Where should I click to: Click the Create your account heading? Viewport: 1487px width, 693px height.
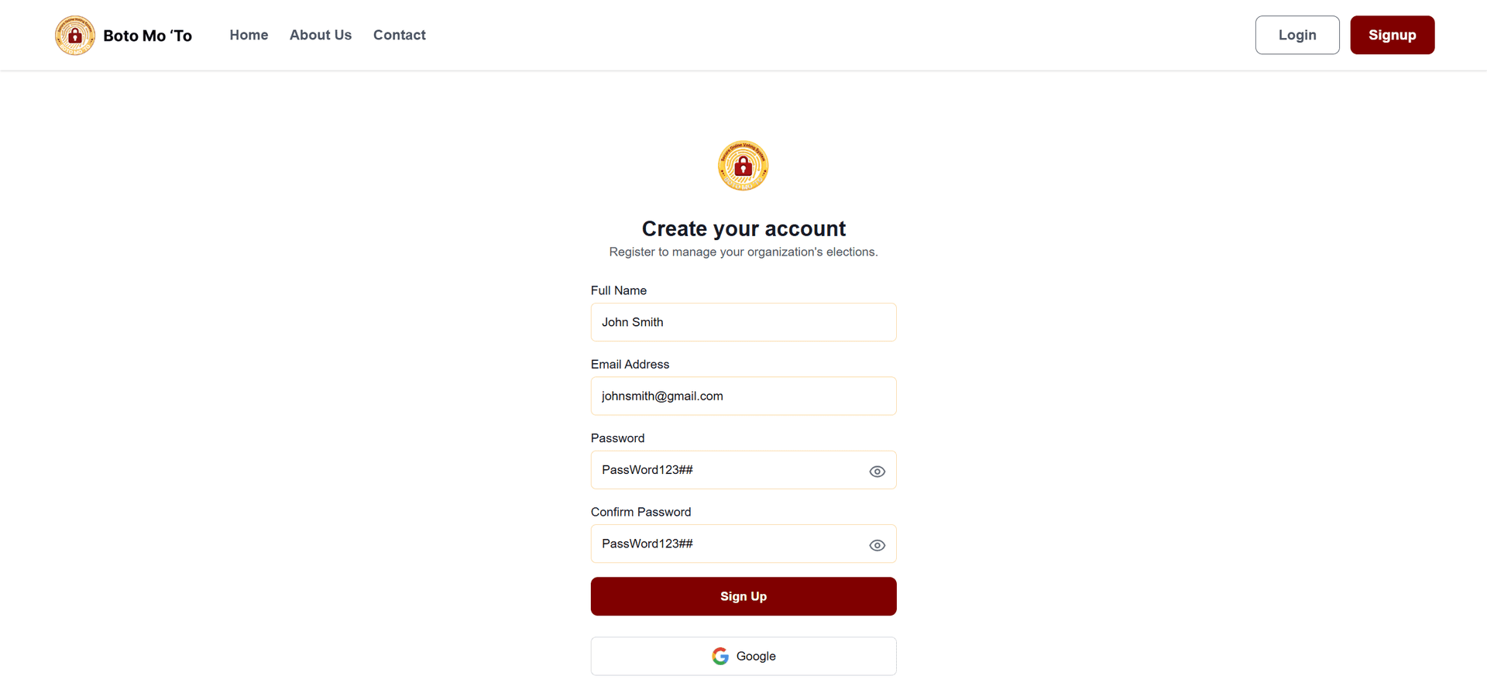(743, 228)
